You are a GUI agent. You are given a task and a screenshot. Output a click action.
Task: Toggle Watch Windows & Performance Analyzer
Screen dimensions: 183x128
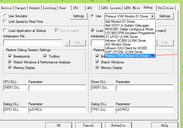10,62
